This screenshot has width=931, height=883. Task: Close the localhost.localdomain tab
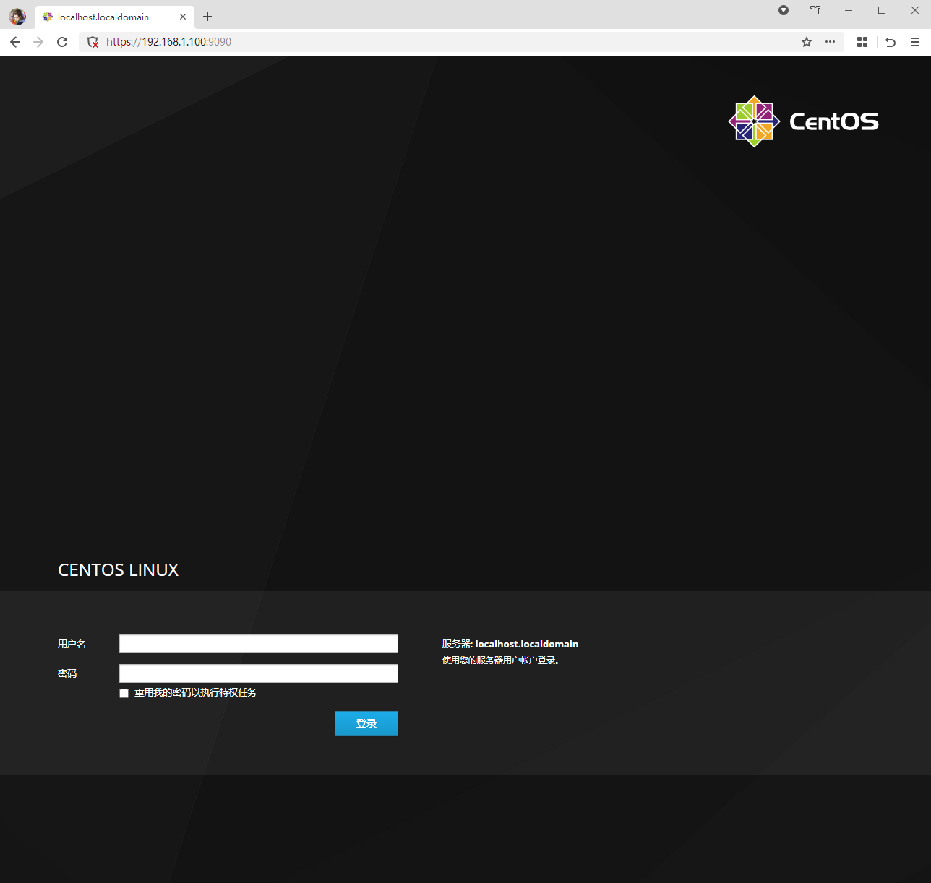coord(183,17)
